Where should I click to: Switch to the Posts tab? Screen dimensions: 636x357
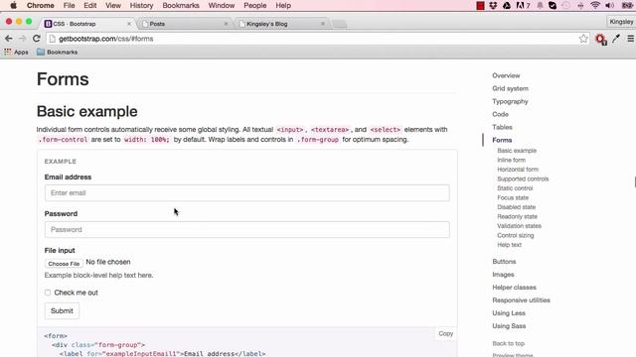185,24
